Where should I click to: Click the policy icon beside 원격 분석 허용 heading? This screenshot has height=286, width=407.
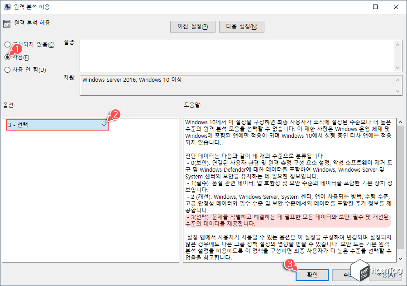tap(7, 22)
